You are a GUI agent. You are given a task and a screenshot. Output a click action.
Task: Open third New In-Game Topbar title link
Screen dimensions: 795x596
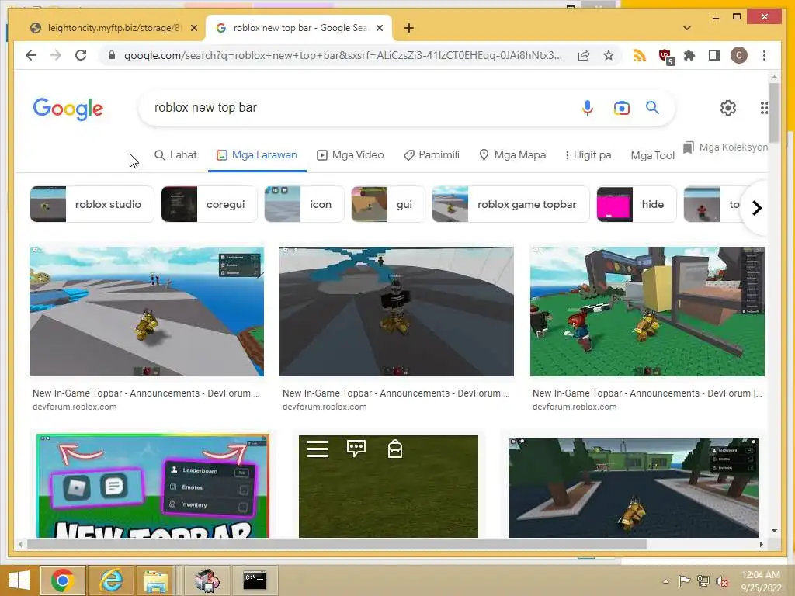647,393
